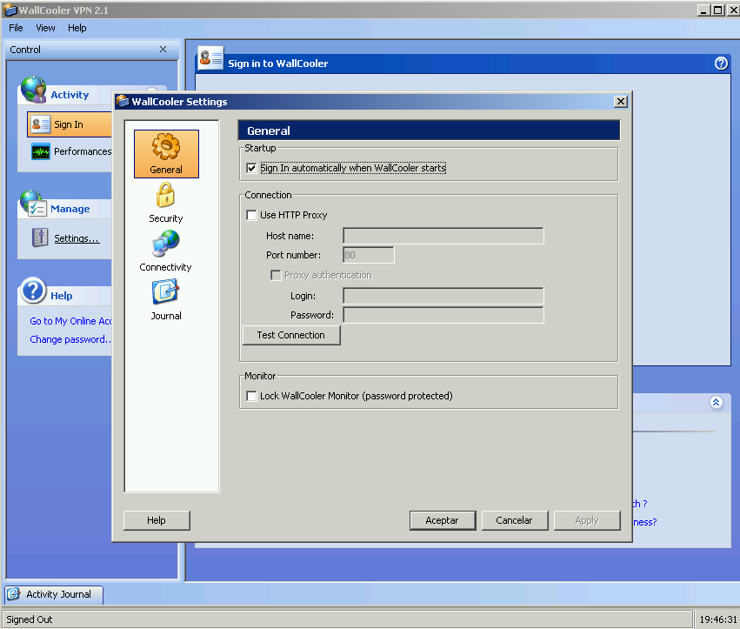Close the WallCooler Settings dialog

pos(621,102)
